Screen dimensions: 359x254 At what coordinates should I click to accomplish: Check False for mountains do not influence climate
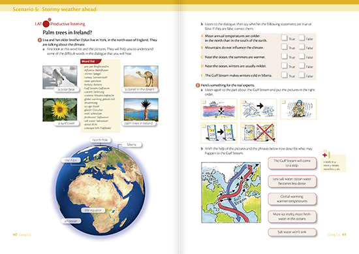click(302, 47)
